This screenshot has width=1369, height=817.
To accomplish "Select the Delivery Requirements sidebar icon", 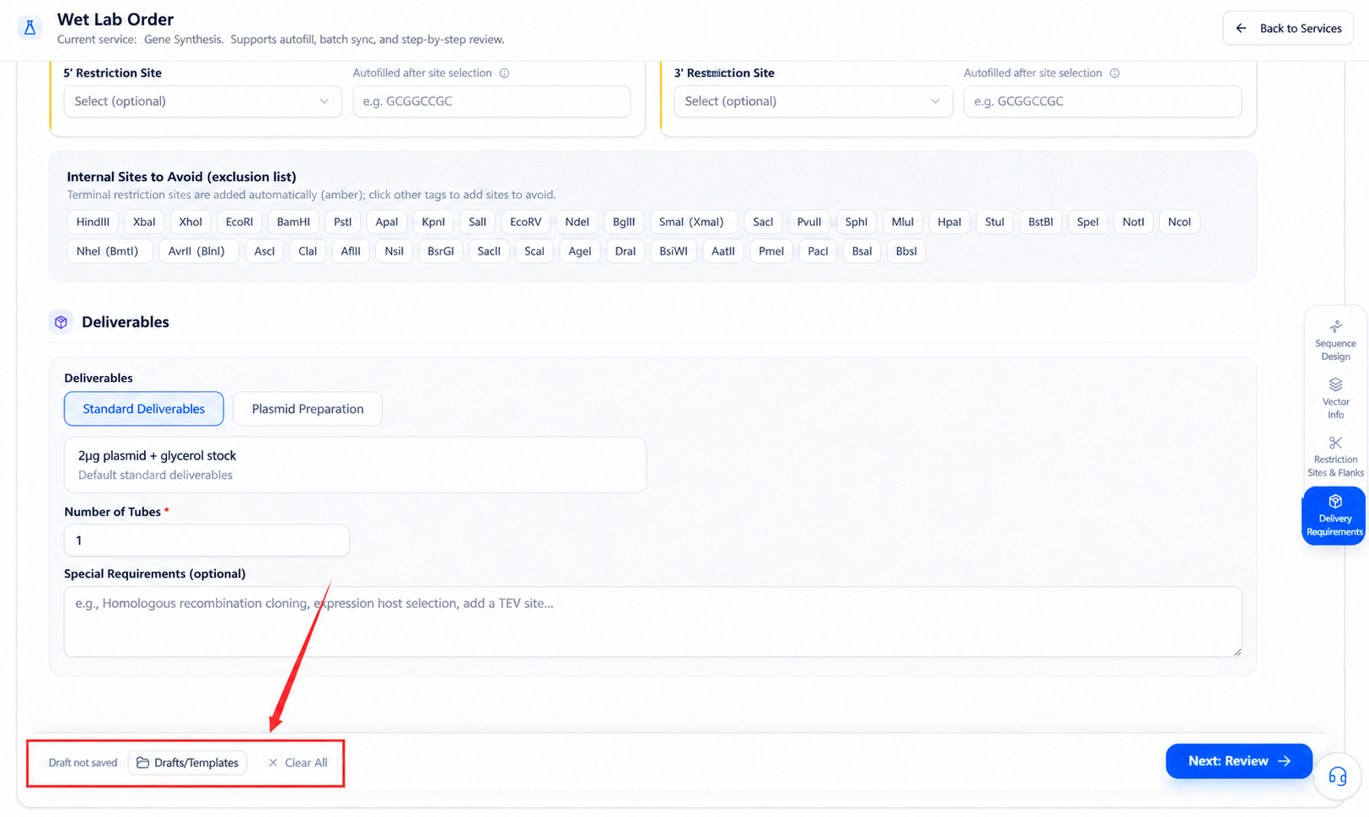I will point(1334,515).
